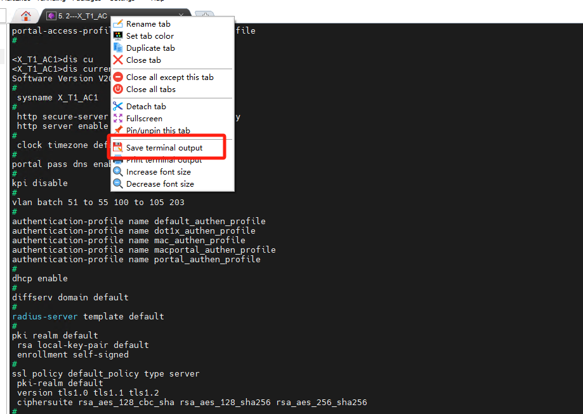The width and height of the screenshot is (583, 414).
Task: Click Decrease font size magnifier icon
Action: coord(118,184)
